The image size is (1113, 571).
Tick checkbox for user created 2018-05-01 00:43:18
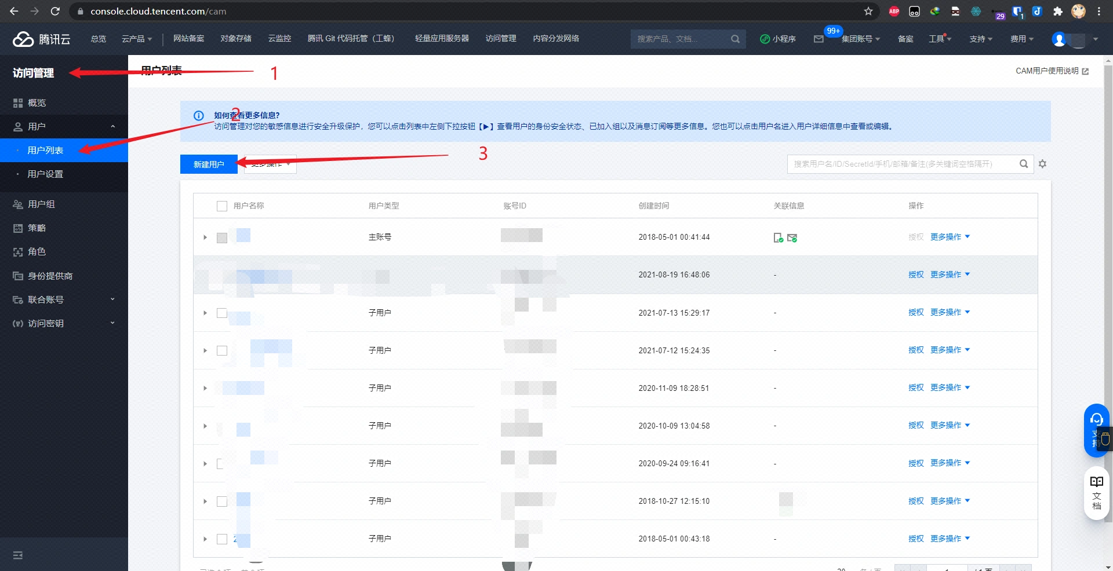[222, 539]
